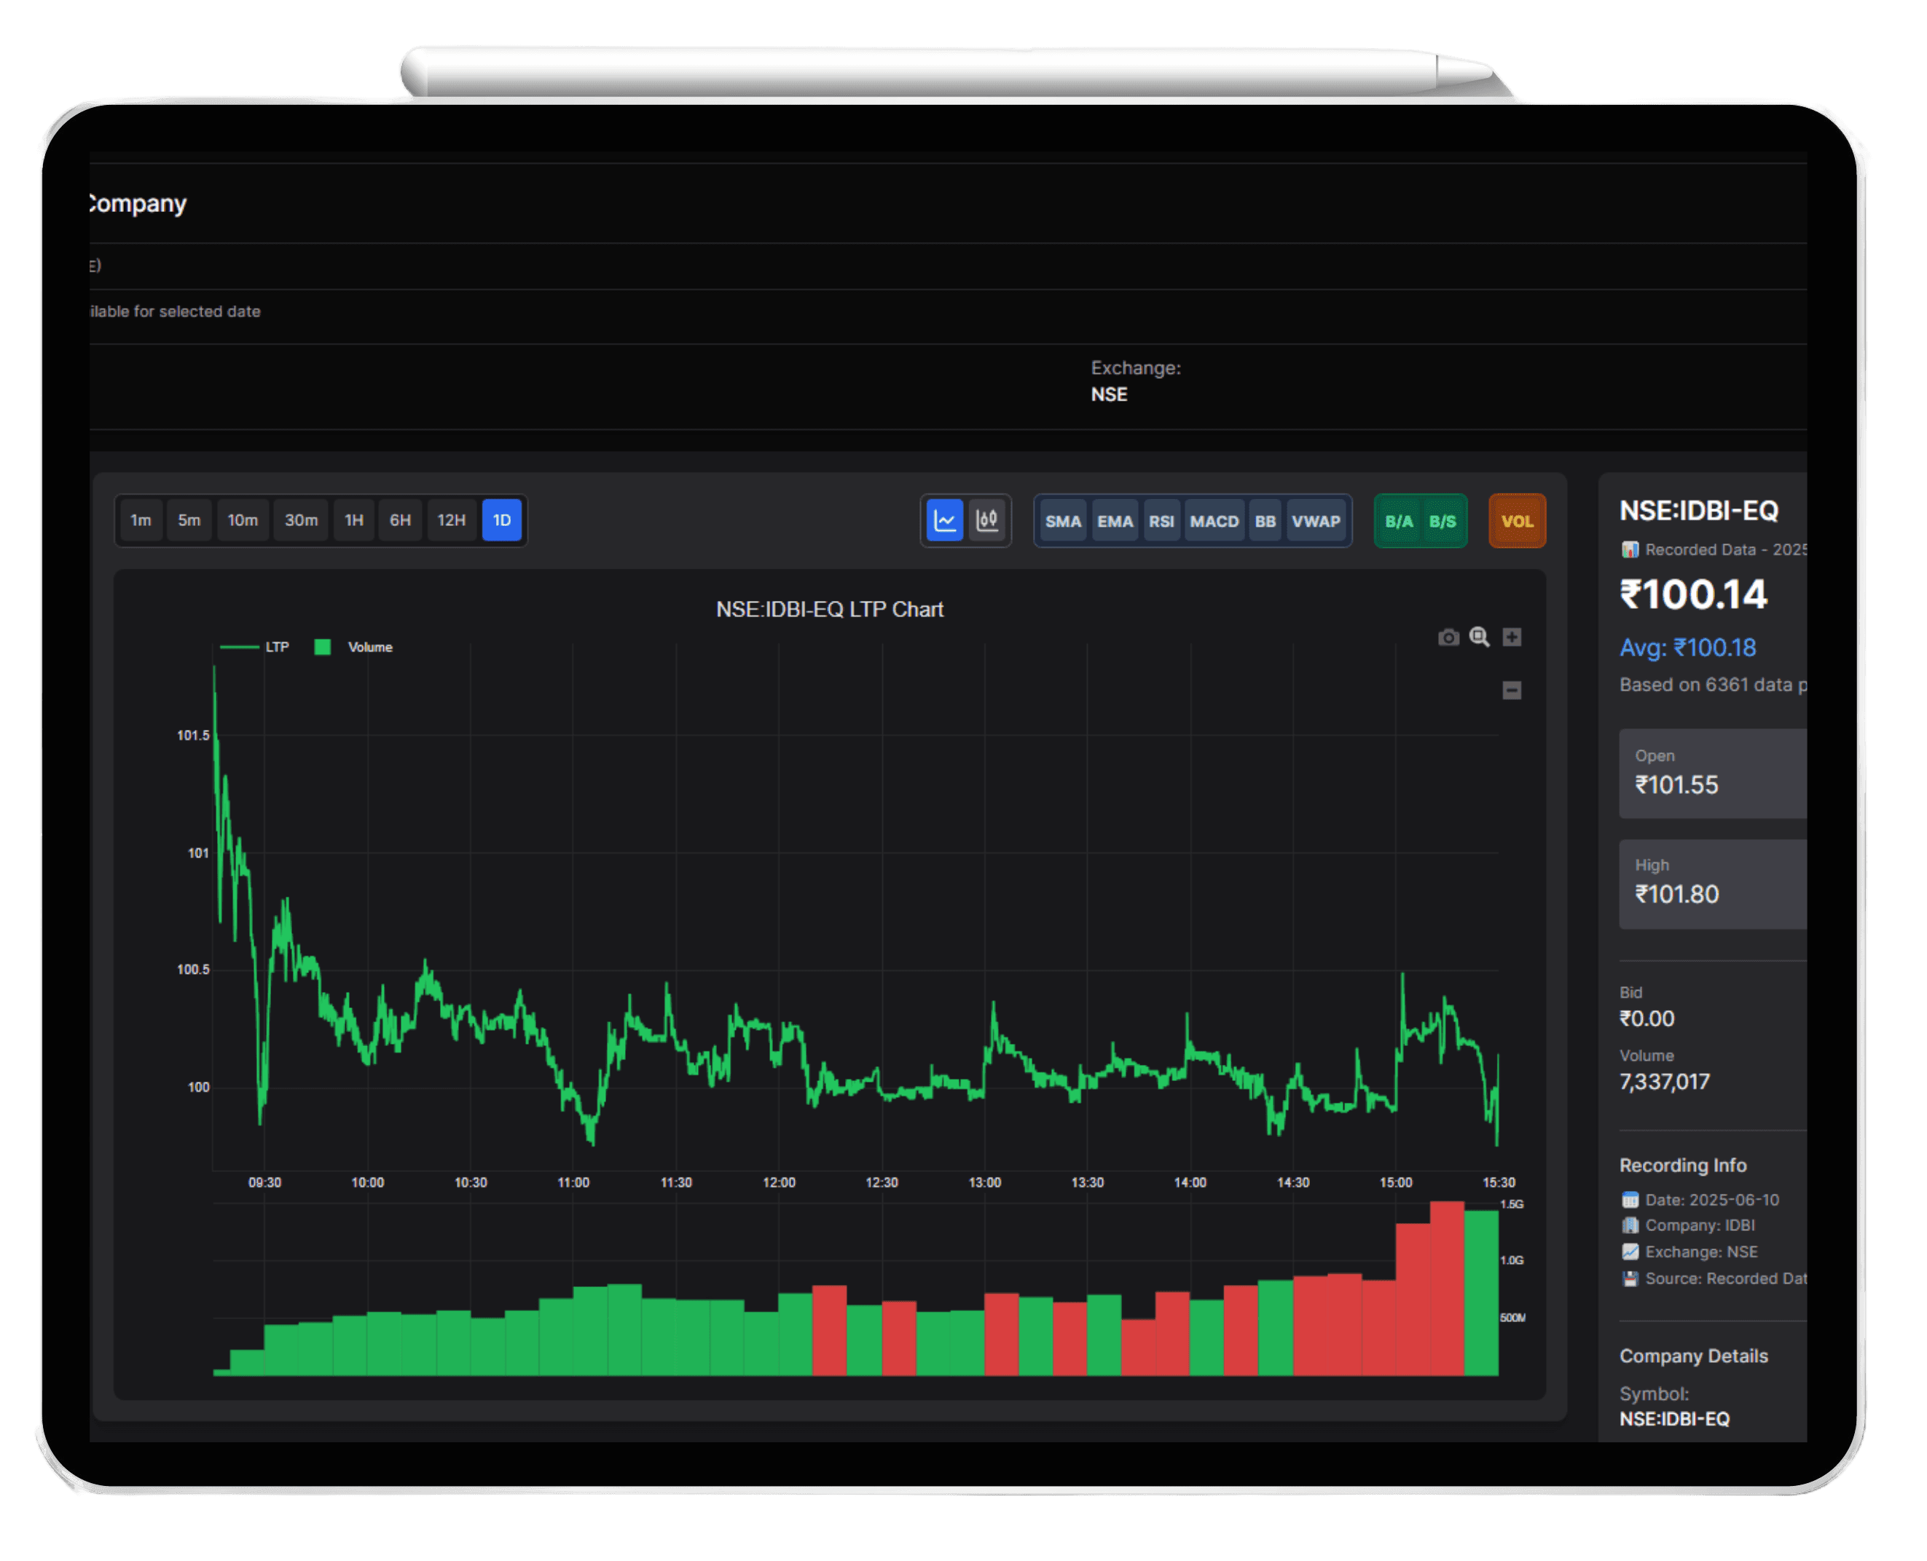The image size is (1927, 1561).
Task: Enable the VWAP indicator button
Action: pyautogui.click(x=1316, y=521)
